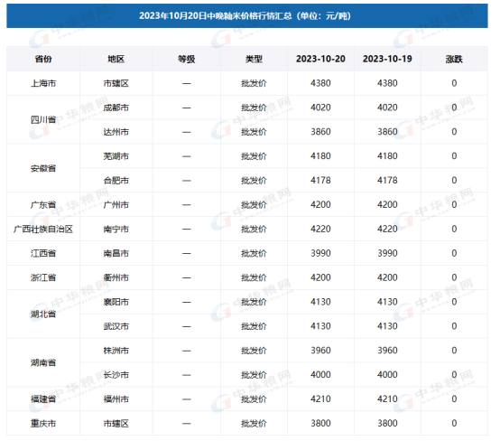Click the 长沙市 region cell

click(116, 374)
